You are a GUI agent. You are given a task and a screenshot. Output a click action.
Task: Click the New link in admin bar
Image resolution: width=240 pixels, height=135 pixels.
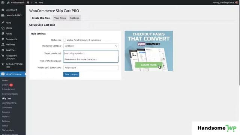40,3
